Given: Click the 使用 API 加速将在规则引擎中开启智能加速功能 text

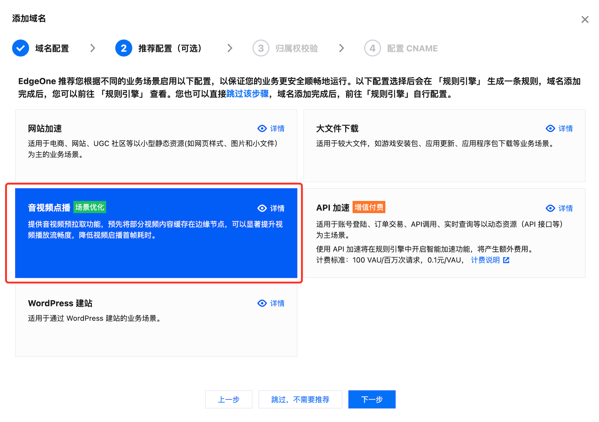Looking at the screenshot, I should coord(425,249).
